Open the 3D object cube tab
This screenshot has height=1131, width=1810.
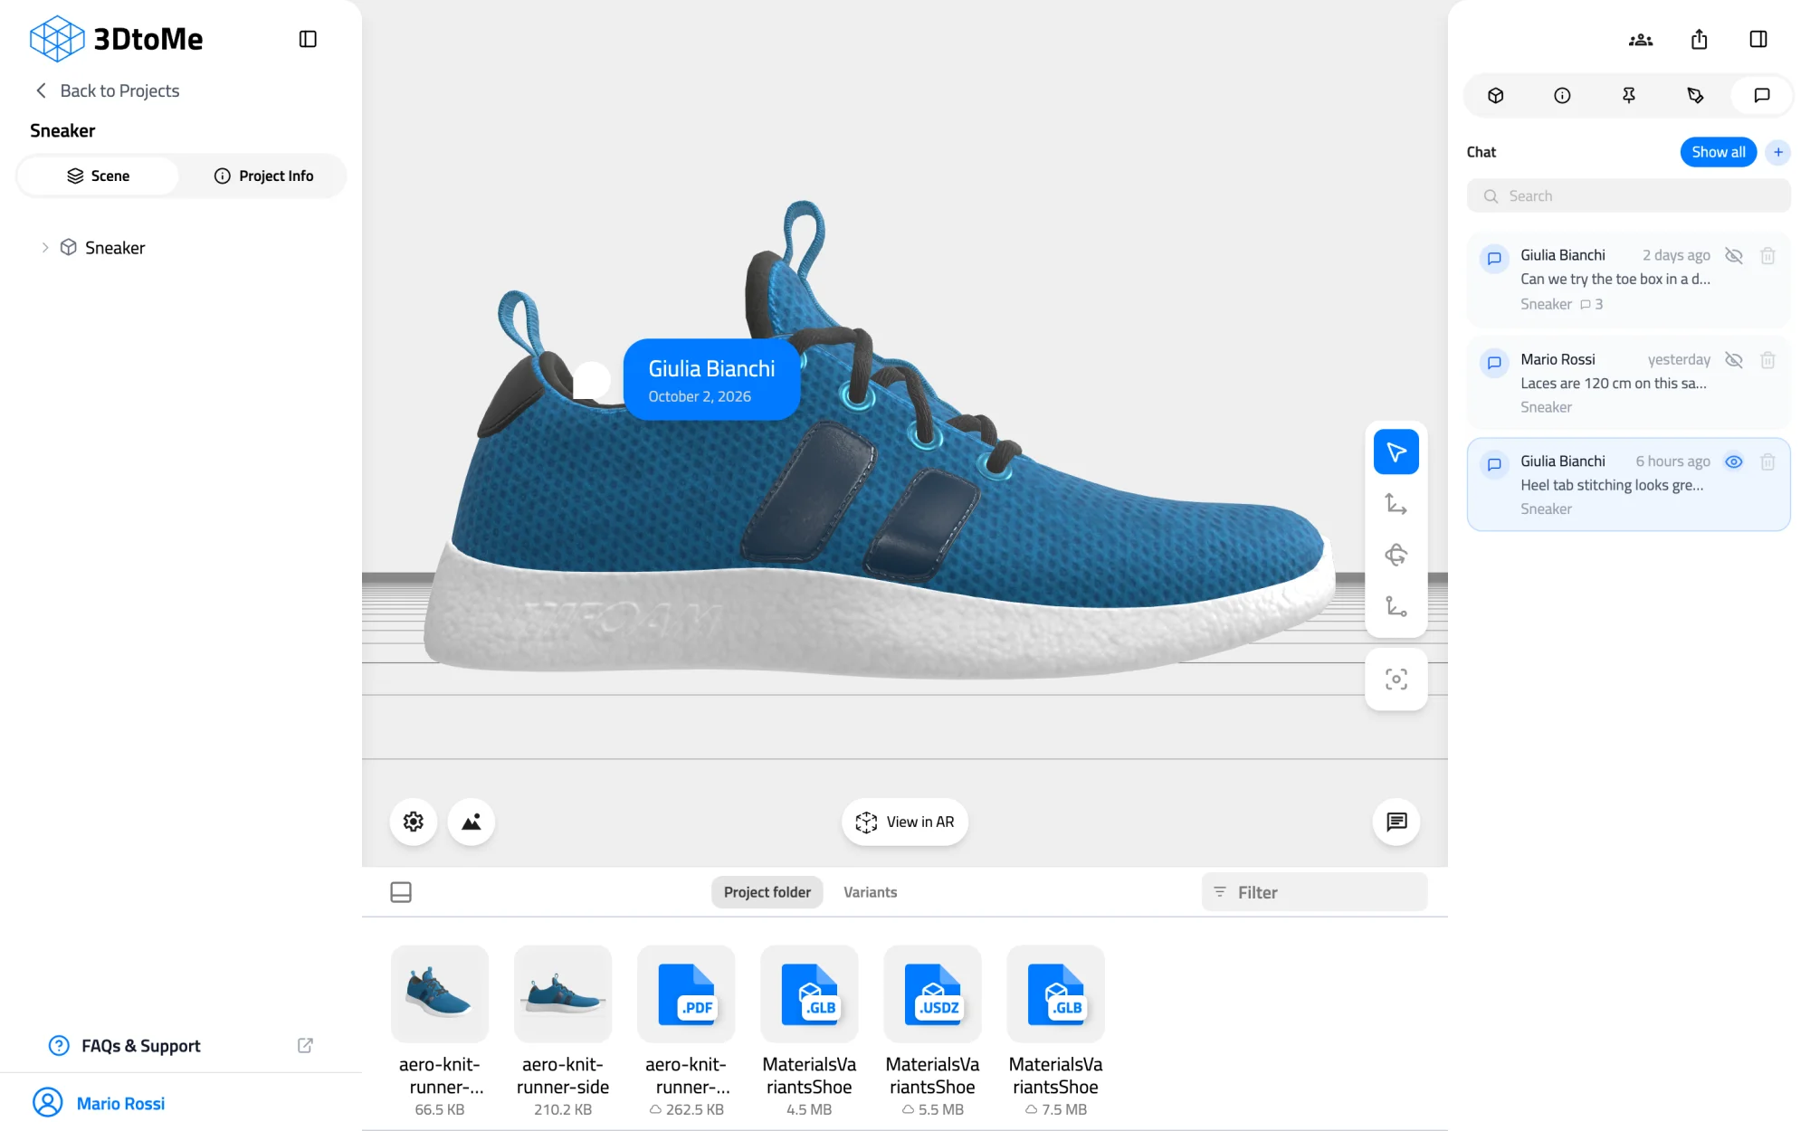click(x=1496, y=95)
